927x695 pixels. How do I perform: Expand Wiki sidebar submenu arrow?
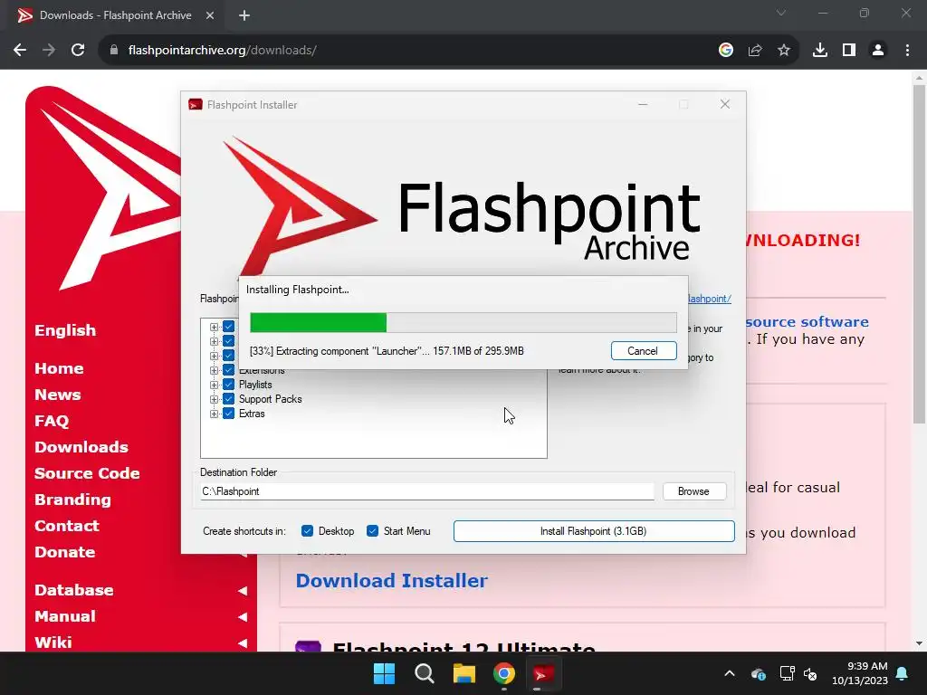[243, 643]
